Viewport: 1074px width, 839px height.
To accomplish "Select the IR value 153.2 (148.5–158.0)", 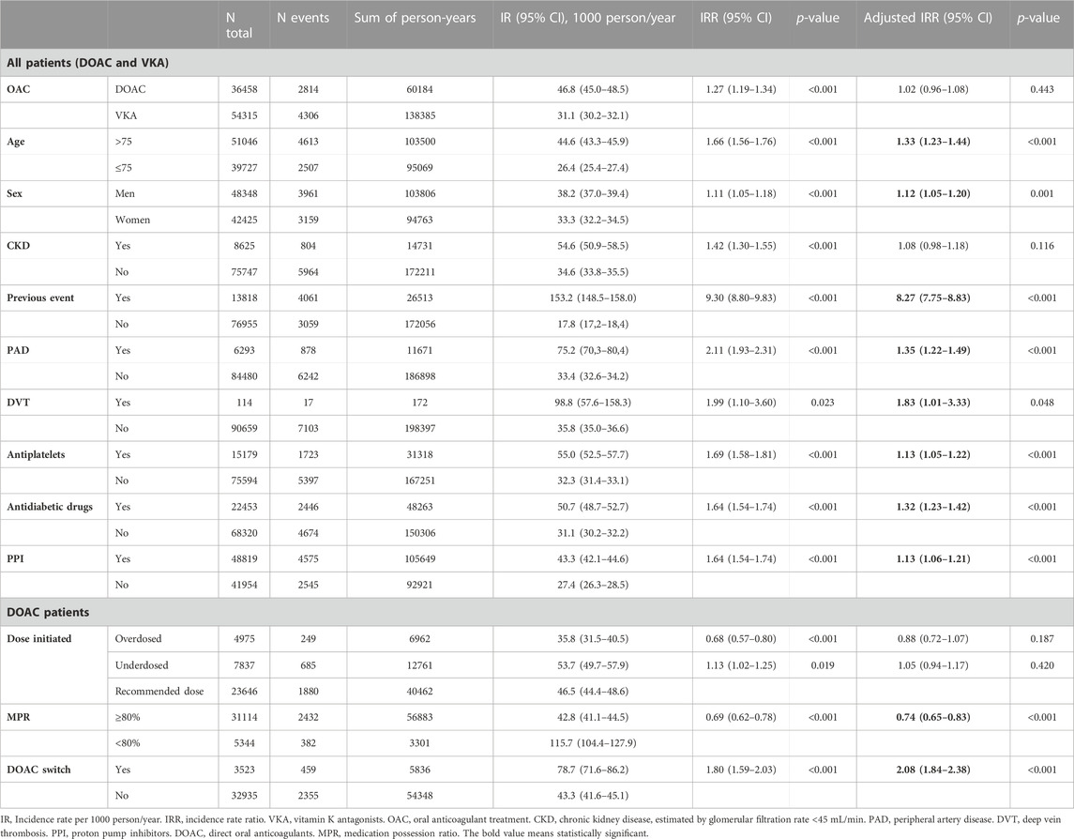I will 593,297.
